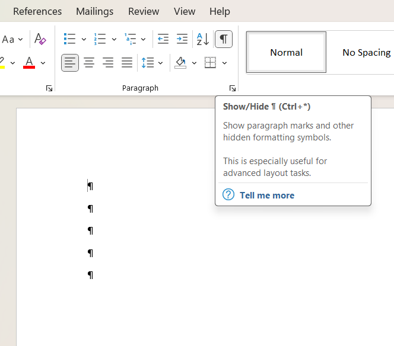Image resolution: width=394 pixels, height=346 pixels.
Task: Clear all formatting with eraser icon
Action: tap(40, 39)
